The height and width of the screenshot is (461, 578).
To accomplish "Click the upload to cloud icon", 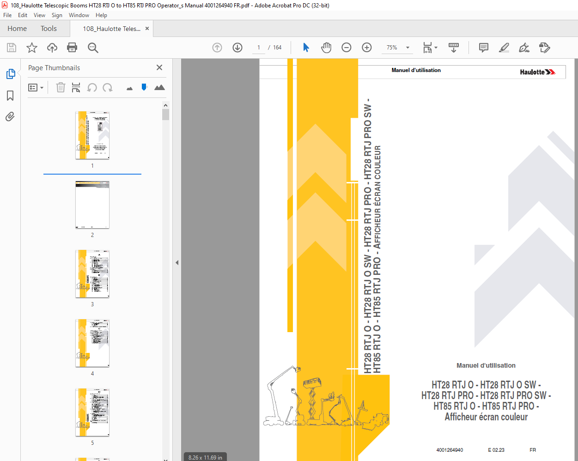I will (52, 48).
